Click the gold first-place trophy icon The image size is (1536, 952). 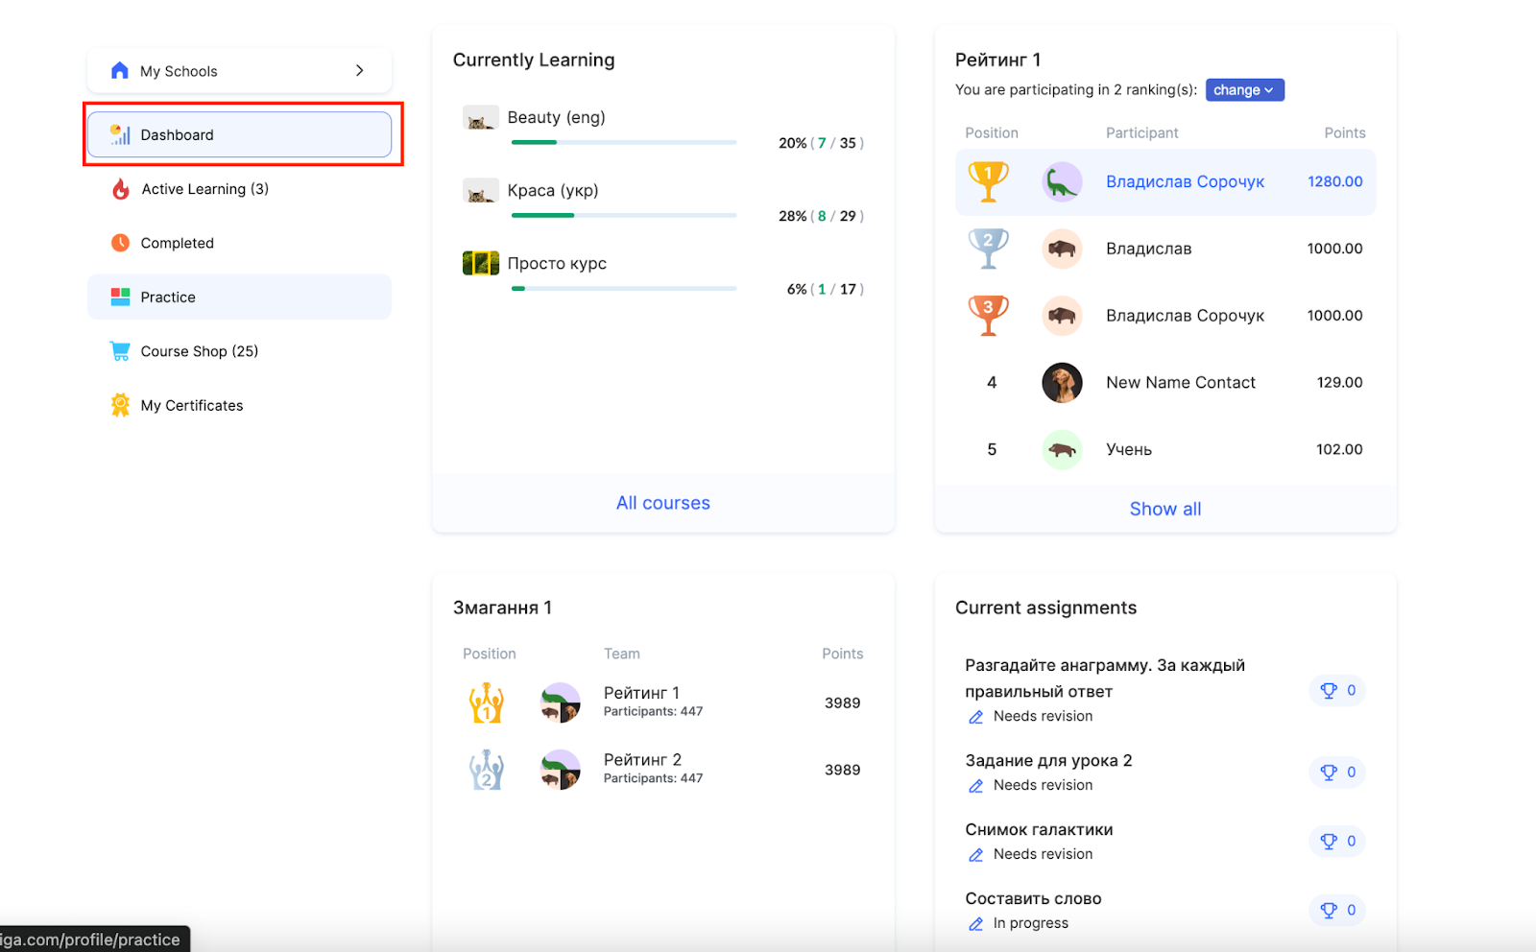pos(988,181)
